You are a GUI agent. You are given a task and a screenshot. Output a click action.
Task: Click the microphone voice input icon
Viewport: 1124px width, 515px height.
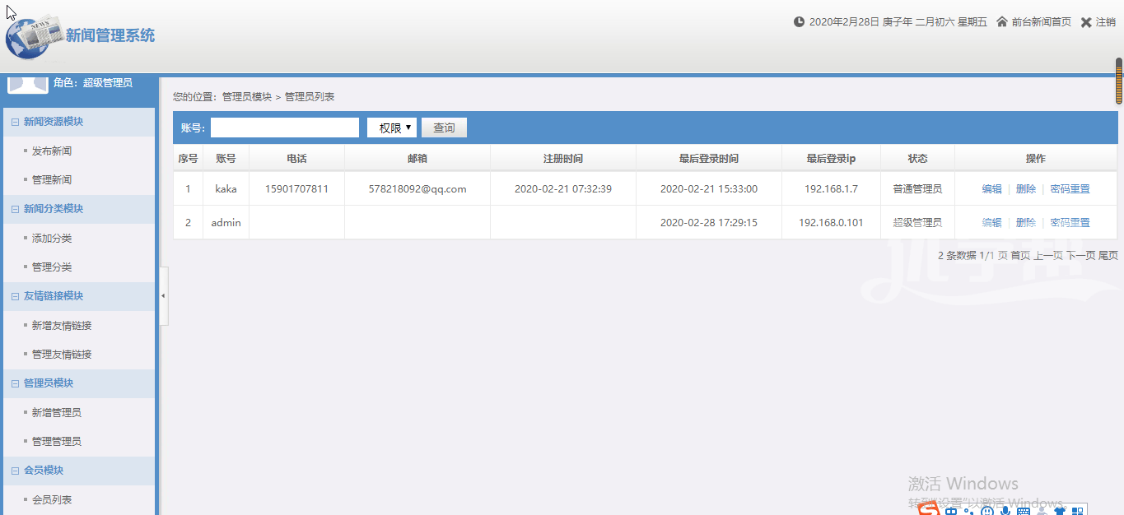[x=1005, y=512]
